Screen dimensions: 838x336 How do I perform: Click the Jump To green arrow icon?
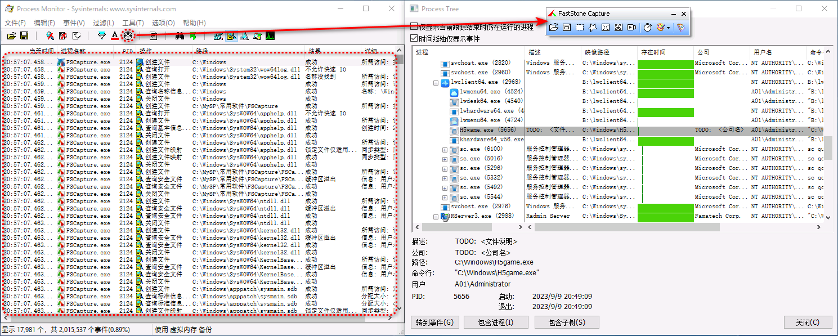[x=192, y=36]
